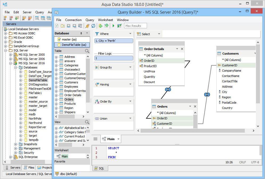This screenshot has width=265, height=179.
Task: Open the Server menu in Aqua Data Studio
Action: tap(27, 12)
